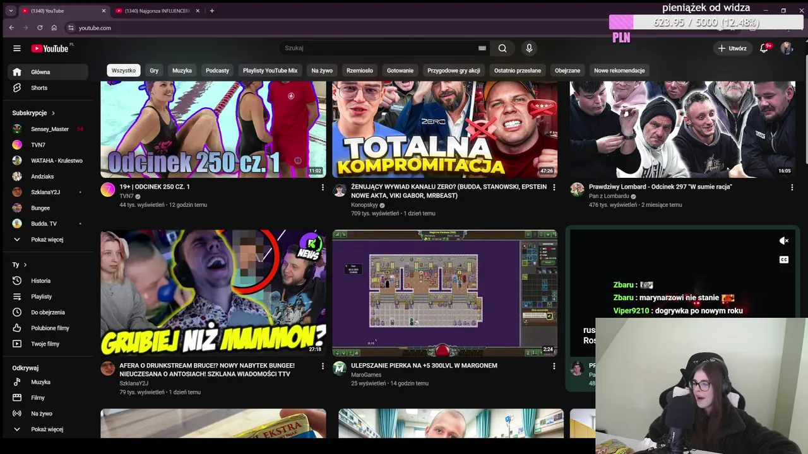Go to Główna home in sidebar
The height and width of the screenshot is (454, 808).
click(x=48, y=72)
